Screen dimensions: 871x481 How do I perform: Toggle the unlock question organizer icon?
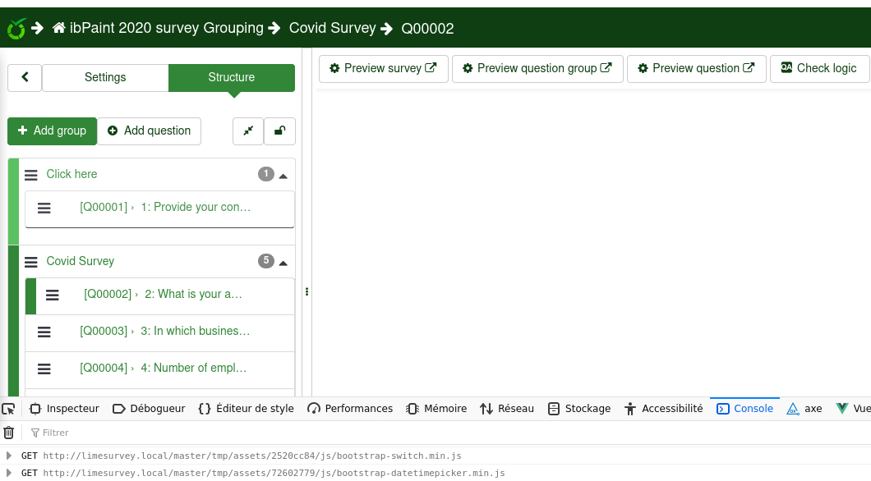click(280, 131)
